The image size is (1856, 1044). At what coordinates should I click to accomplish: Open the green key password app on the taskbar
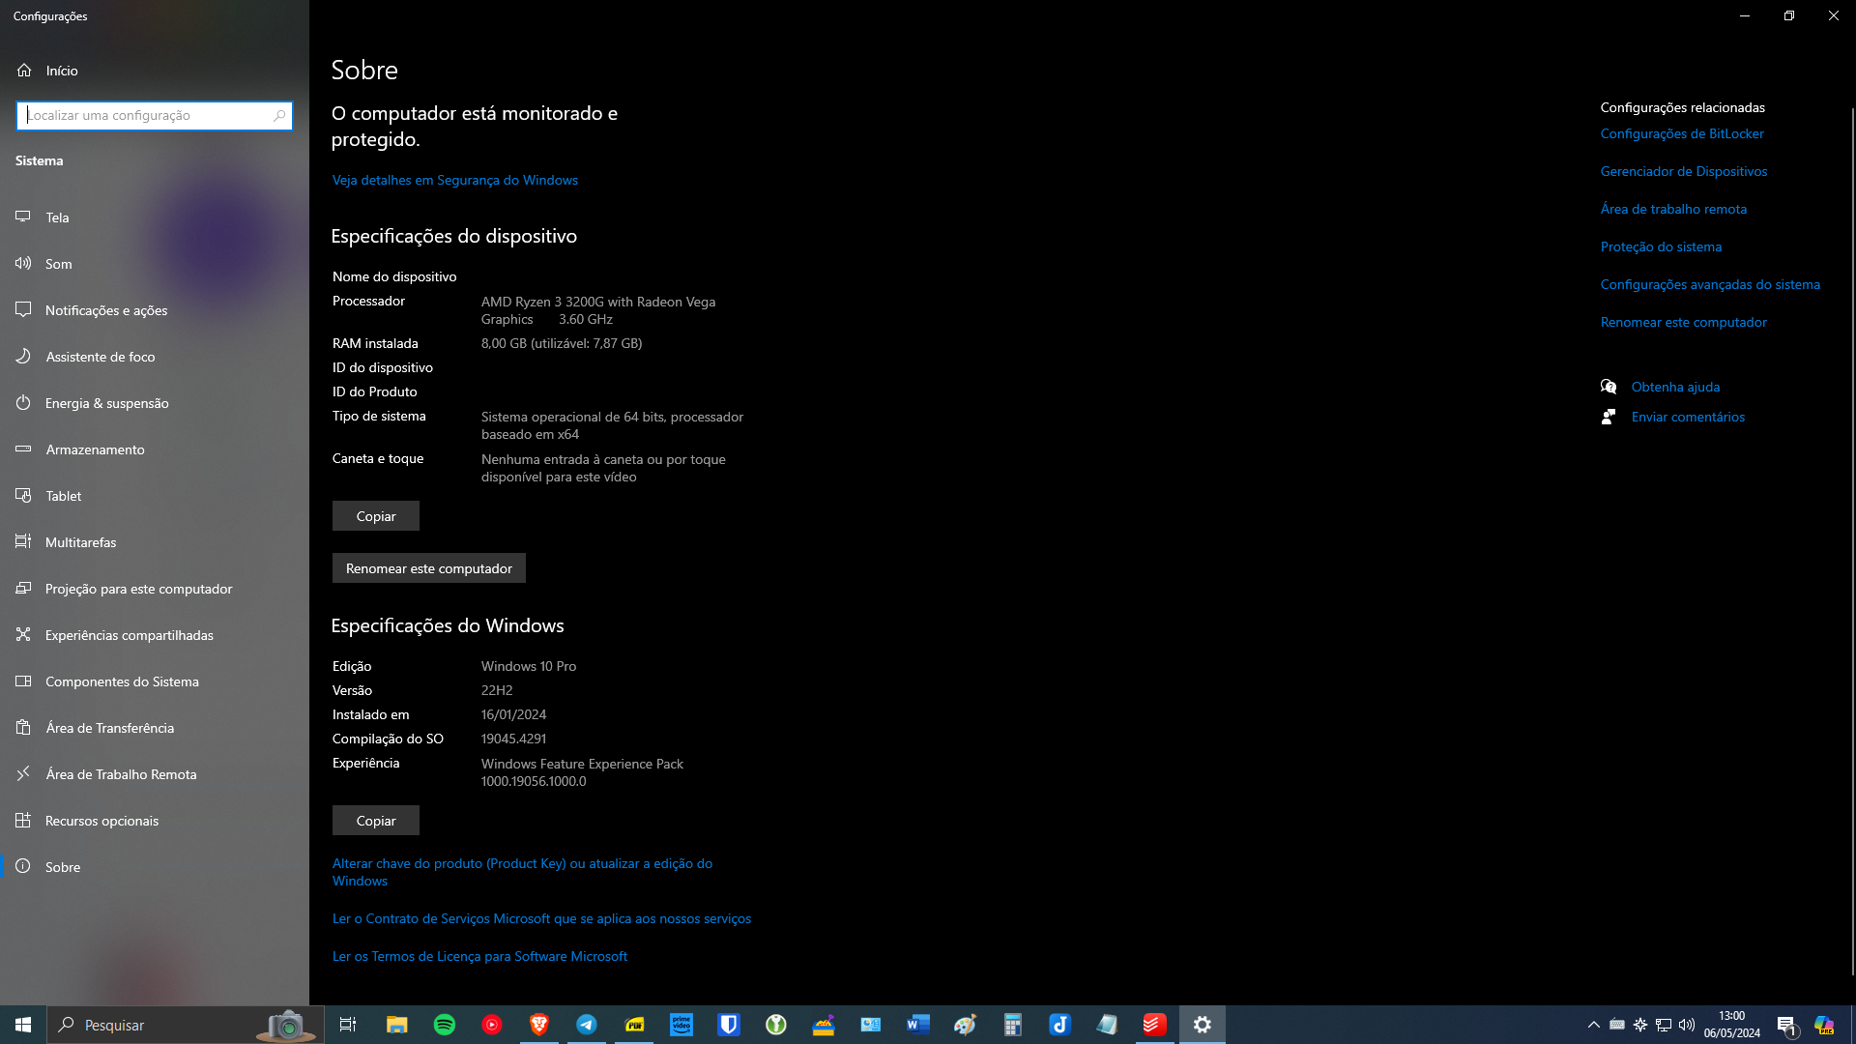click(776, 1025)
